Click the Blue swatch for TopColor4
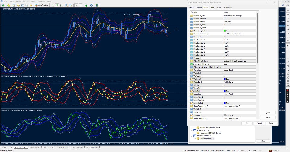 click(224, 79)
